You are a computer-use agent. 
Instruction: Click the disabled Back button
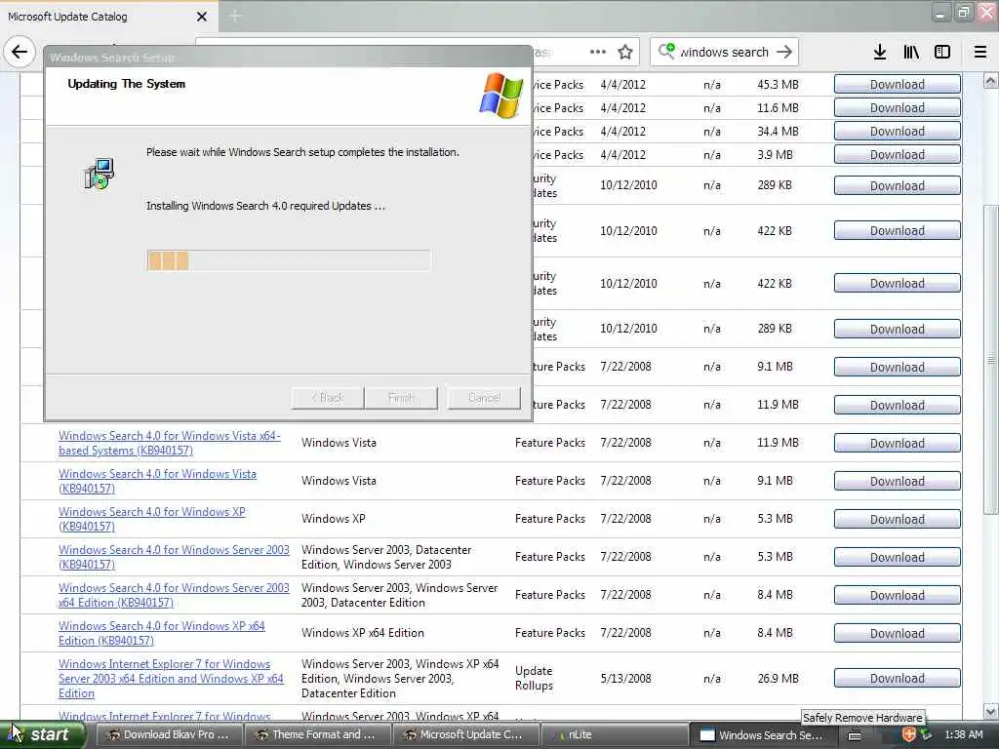click(x=328, y=398)
